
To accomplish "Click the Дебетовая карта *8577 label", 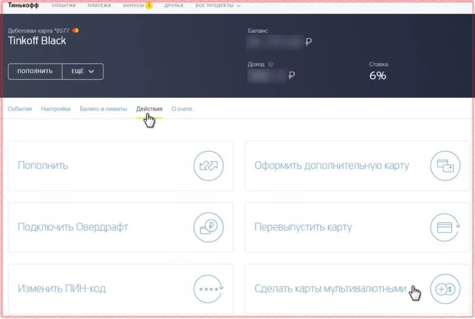I will tap(39, 31).
